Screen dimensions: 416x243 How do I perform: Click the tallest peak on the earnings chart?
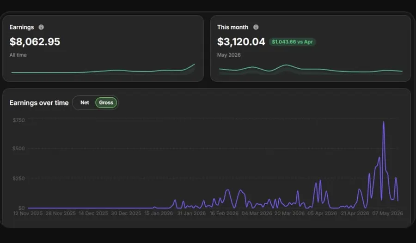tap(383, 122)
